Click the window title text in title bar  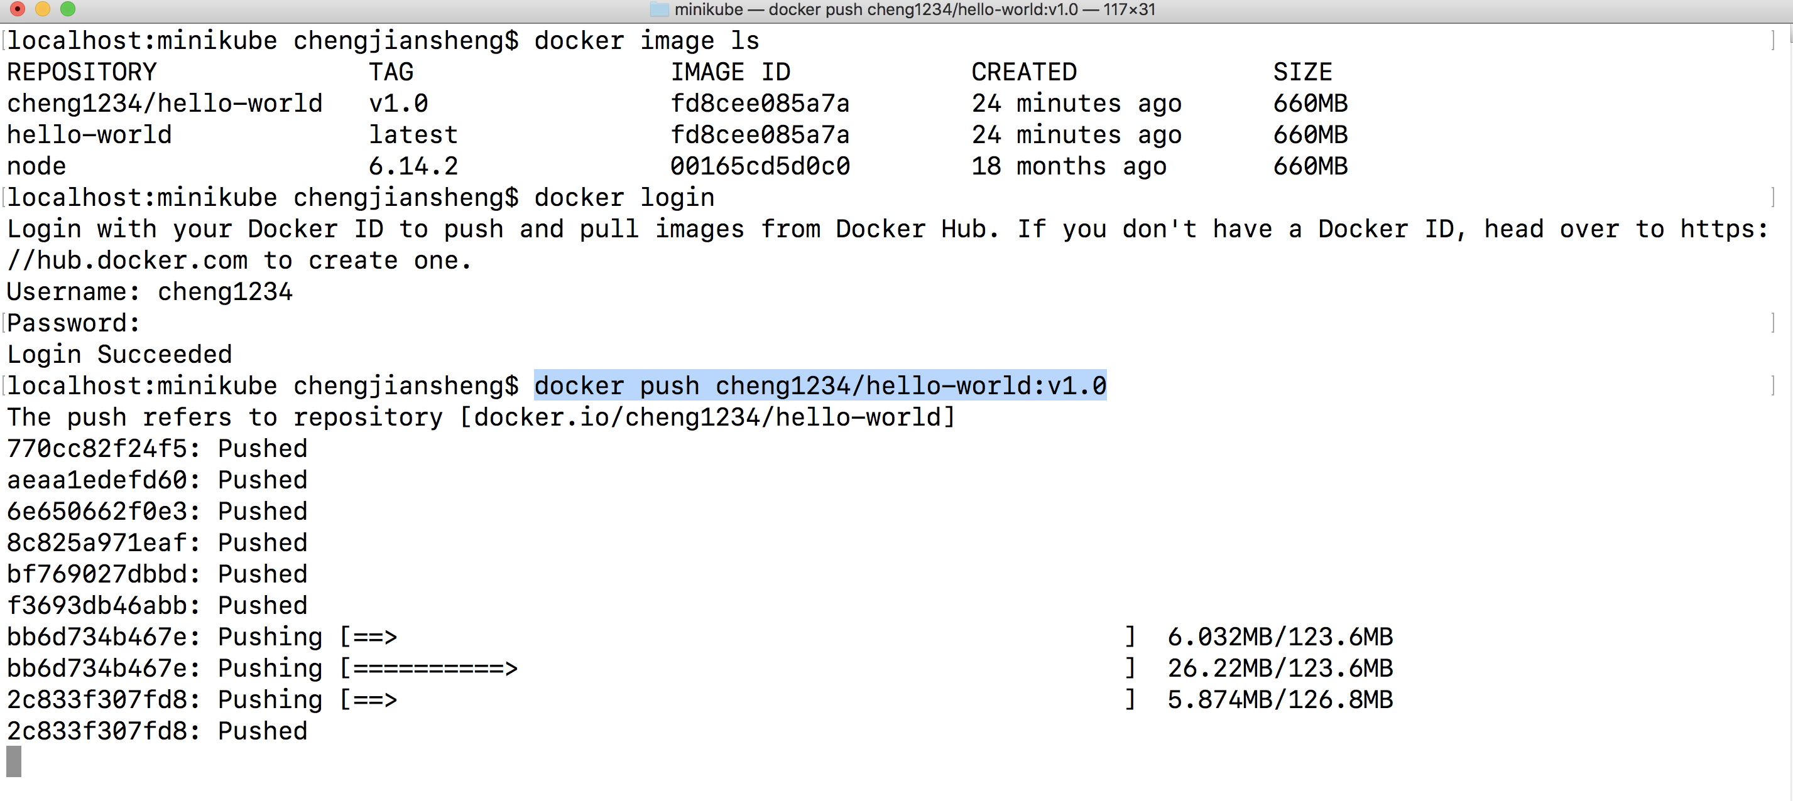click(x=914, y=10)
